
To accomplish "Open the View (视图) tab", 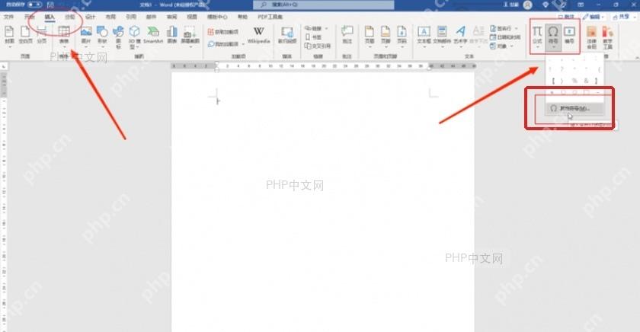I will pyautogui.click(x=192, y=17).
